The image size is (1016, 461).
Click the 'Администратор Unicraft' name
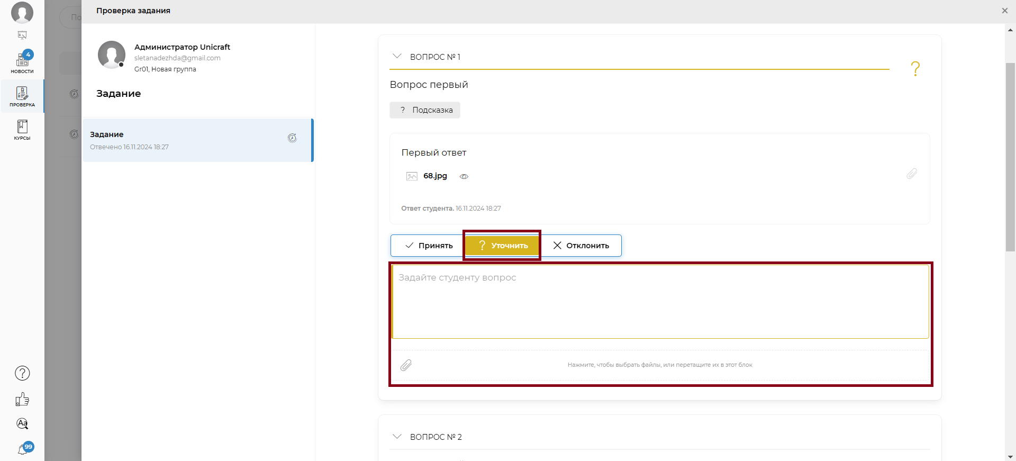coord(182,47)
